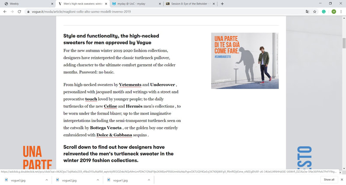
Task: Switch to the myday @ UoC tab
Action: [137, 4]
